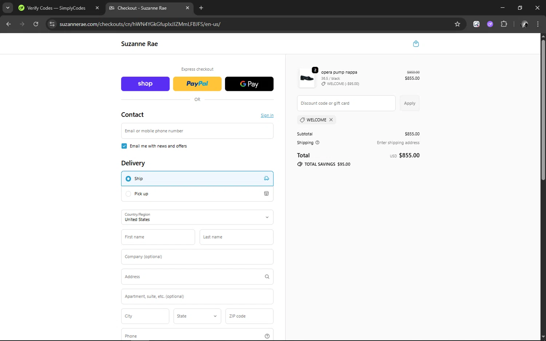Click the ship truck icon
The image size is (546, 341).
click(266, 178)
